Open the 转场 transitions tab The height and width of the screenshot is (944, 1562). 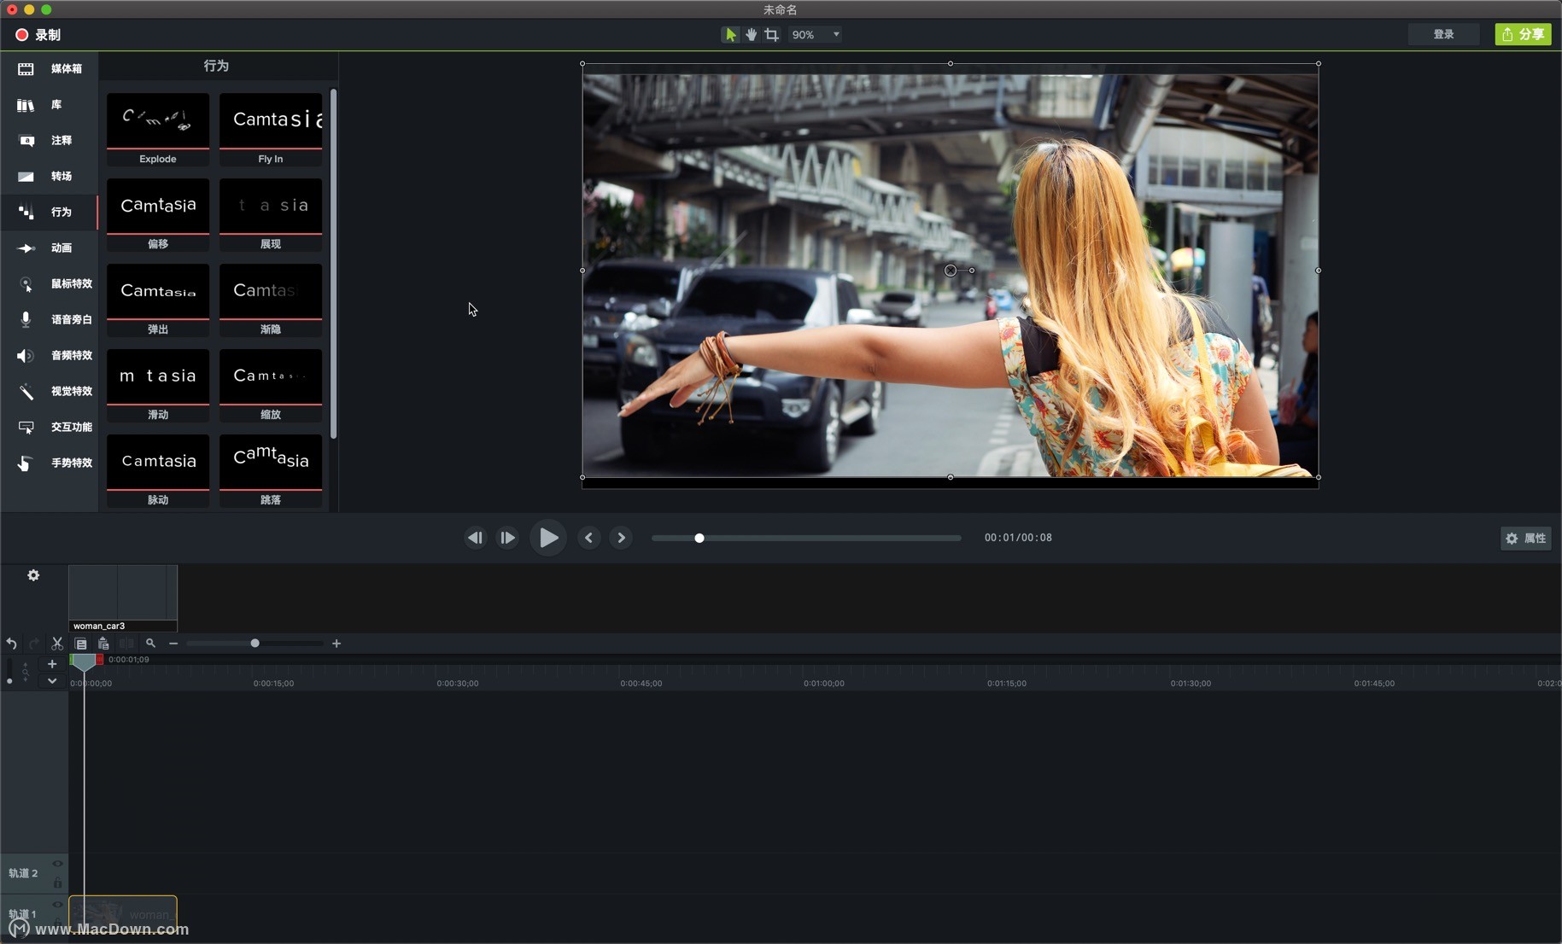click(x=50, y=176)
